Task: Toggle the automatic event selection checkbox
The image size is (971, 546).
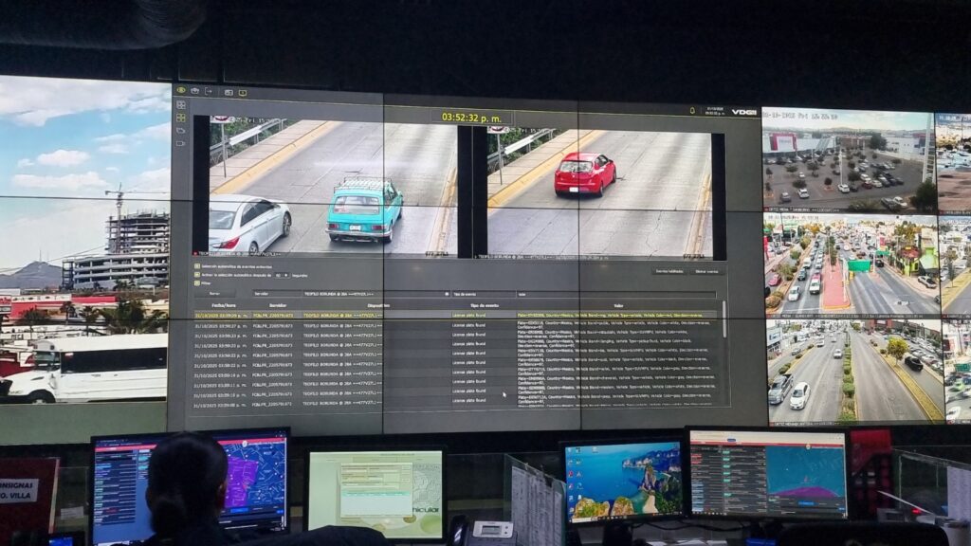Action: pyautogui.click(x=196, y=266)
